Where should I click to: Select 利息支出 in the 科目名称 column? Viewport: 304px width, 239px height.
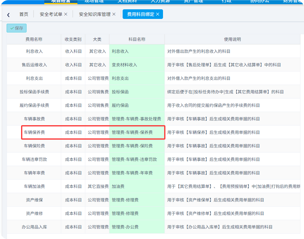click(137, 78)
